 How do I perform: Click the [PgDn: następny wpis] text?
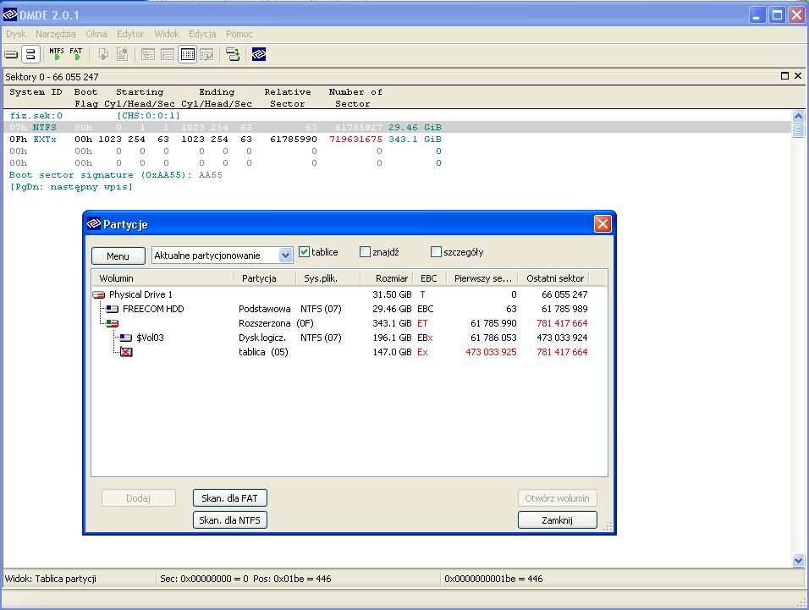tap(71, 187)
